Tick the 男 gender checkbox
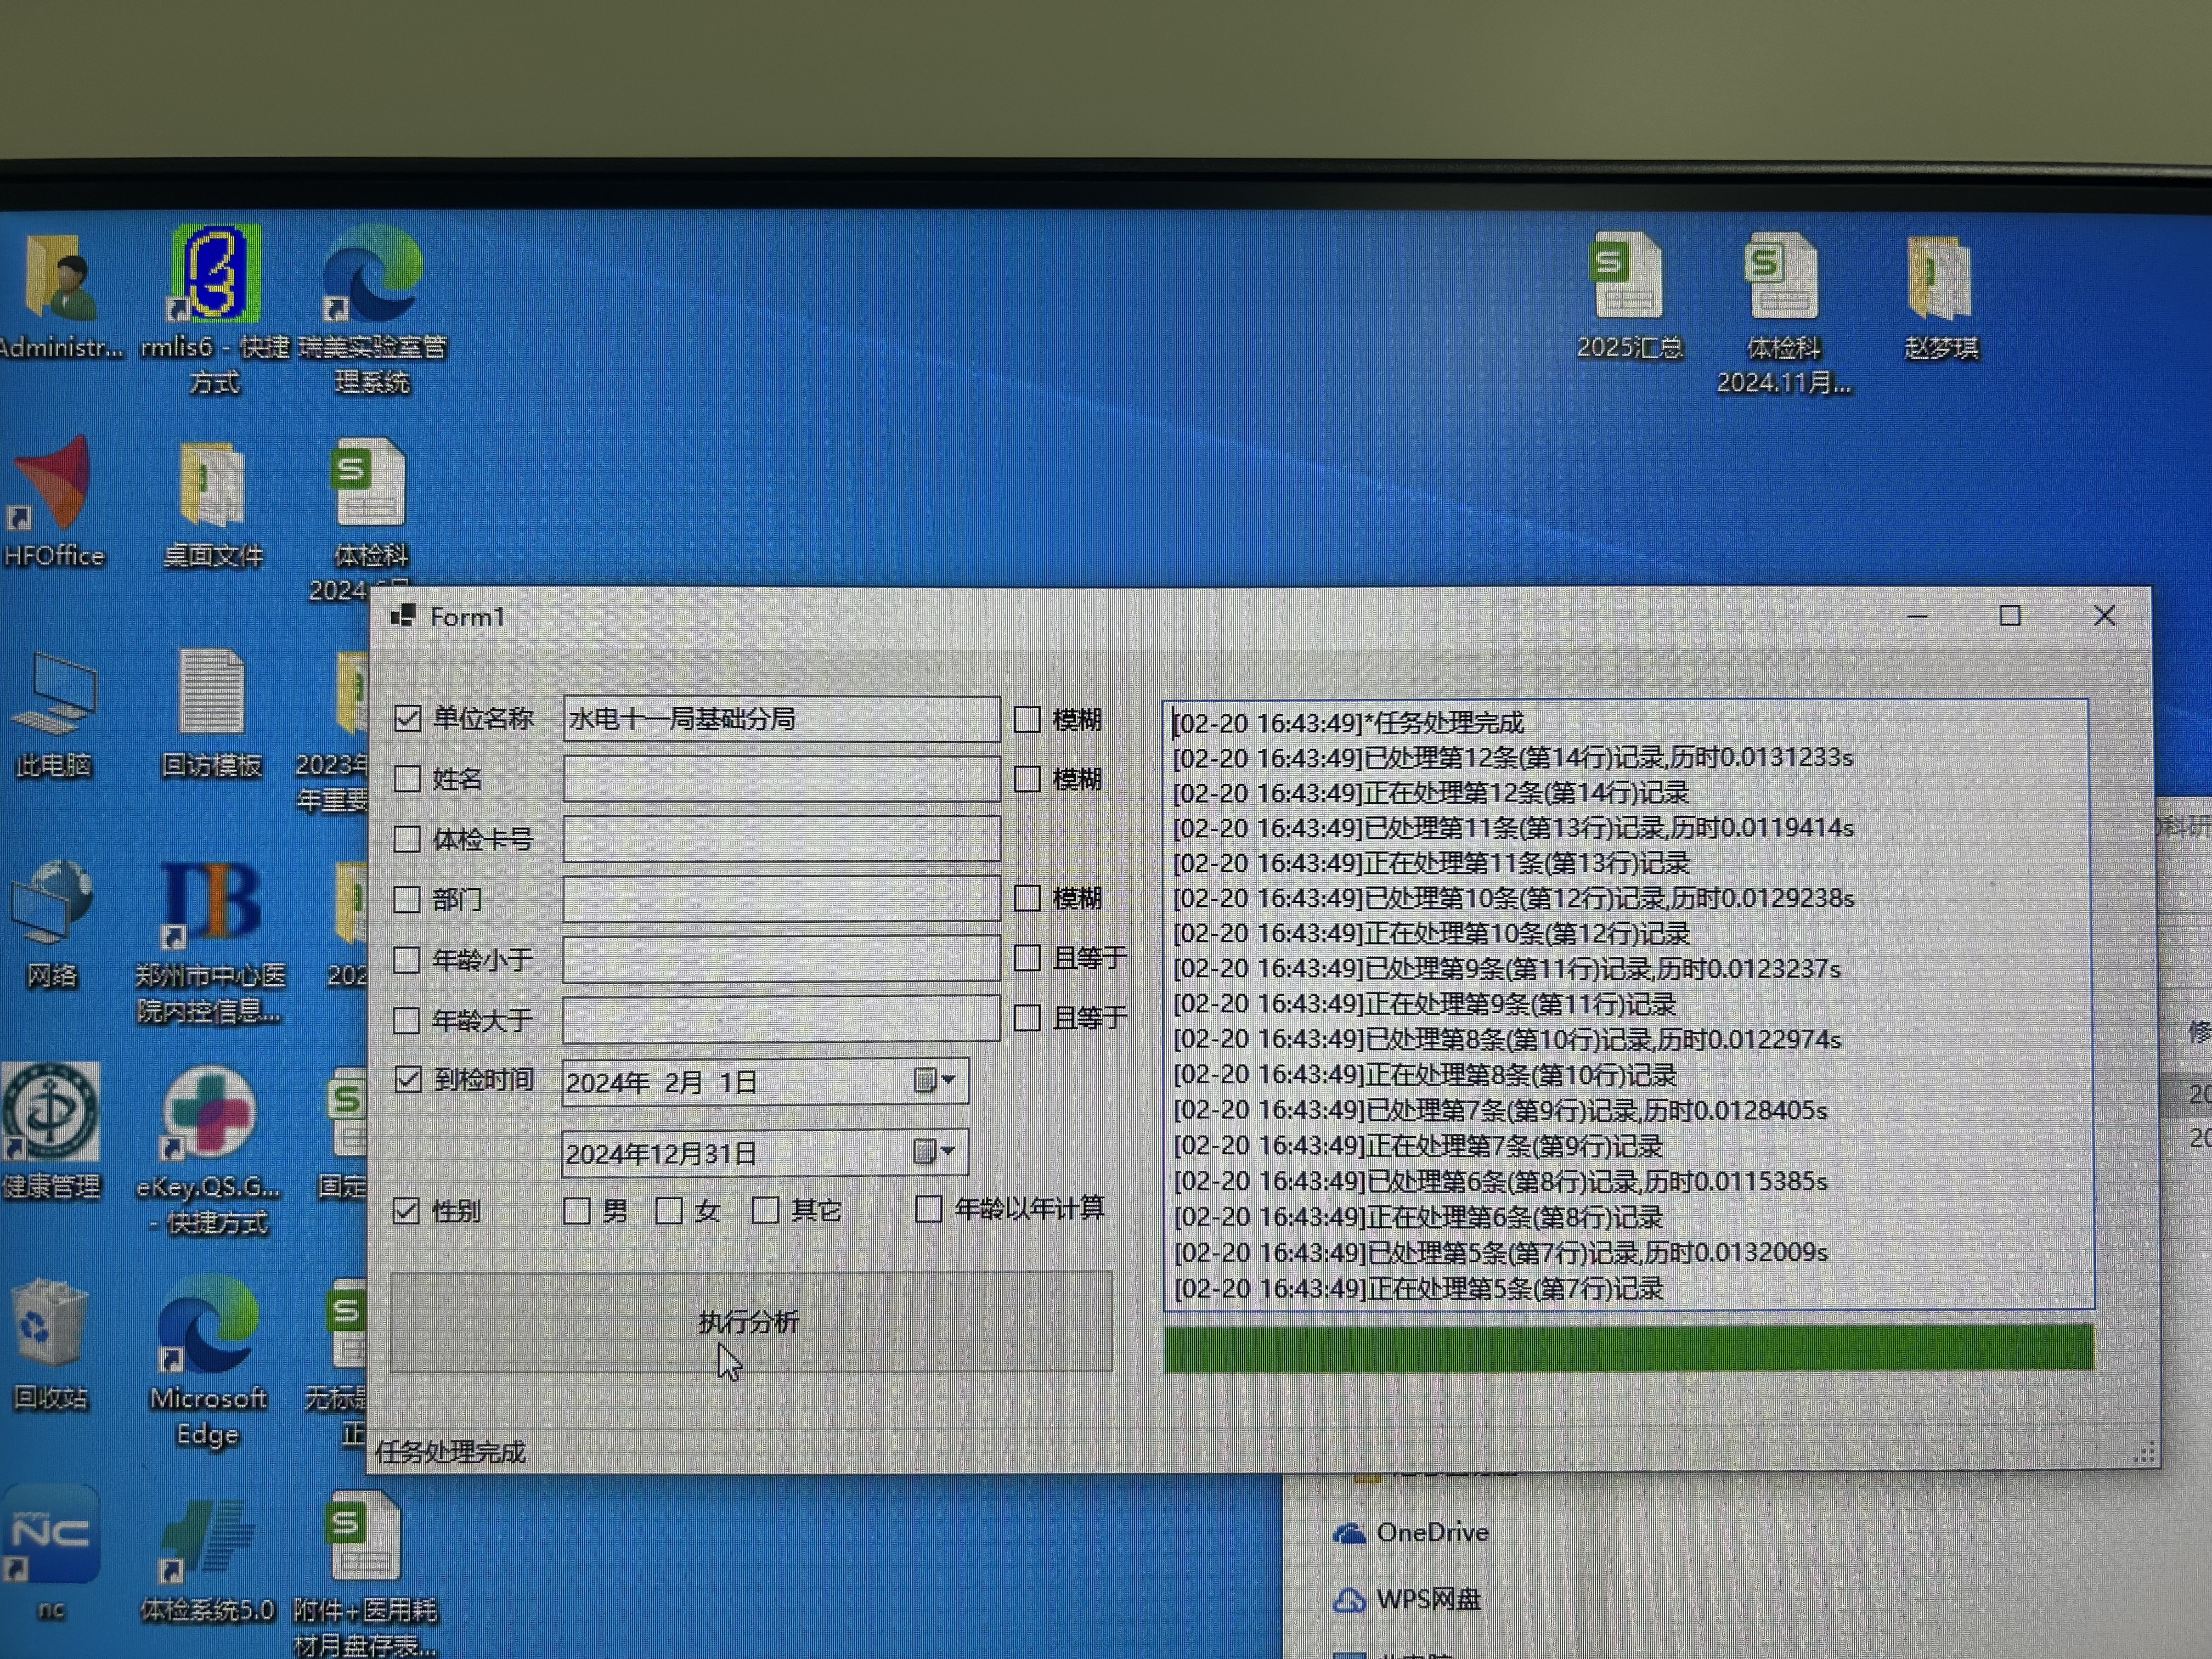This screenshot has height=1659, width=2212. 576,1210
